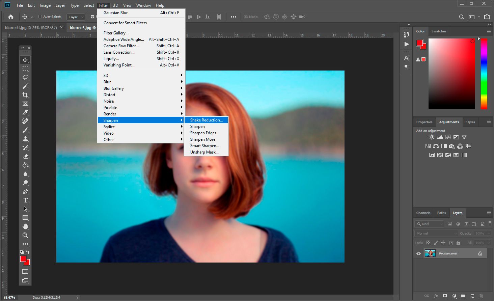Select the Zoom tool
This screenshot has height=301, width=494.
pyautogui.click(x=25, y=235)
